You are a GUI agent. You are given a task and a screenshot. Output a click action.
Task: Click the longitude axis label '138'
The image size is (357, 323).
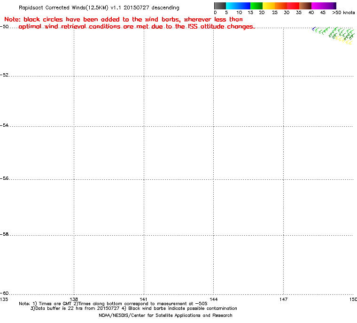tap(74, 299)
